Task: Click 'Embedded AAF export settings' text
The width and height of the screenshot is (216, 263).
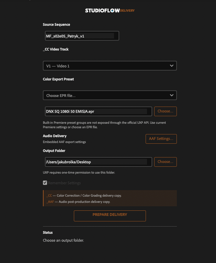Action: [64, 142]
